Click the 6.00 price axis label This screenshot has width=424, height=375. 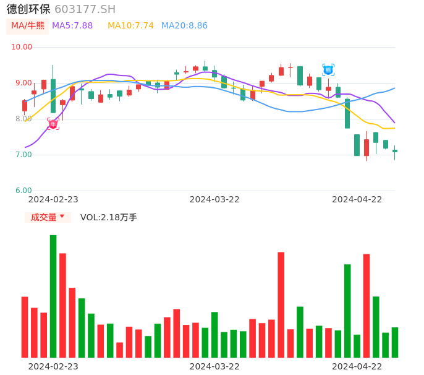[24, 191]
